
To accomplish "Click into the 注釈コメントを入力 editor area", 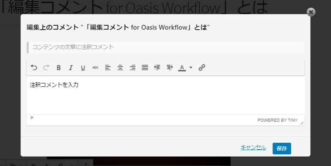I will point(166,95).
